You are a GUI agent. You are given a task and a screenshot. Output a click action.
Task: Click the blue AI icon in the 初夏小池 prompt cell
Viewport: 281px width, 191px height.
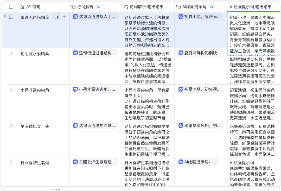(181, 16)
